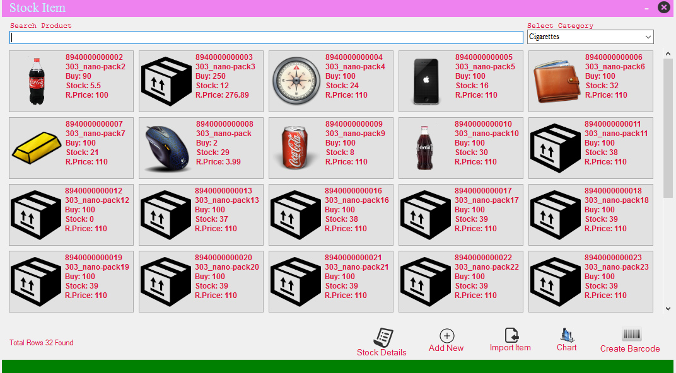
Task: Click the Import Item file icon
Action: pos(511,335)
